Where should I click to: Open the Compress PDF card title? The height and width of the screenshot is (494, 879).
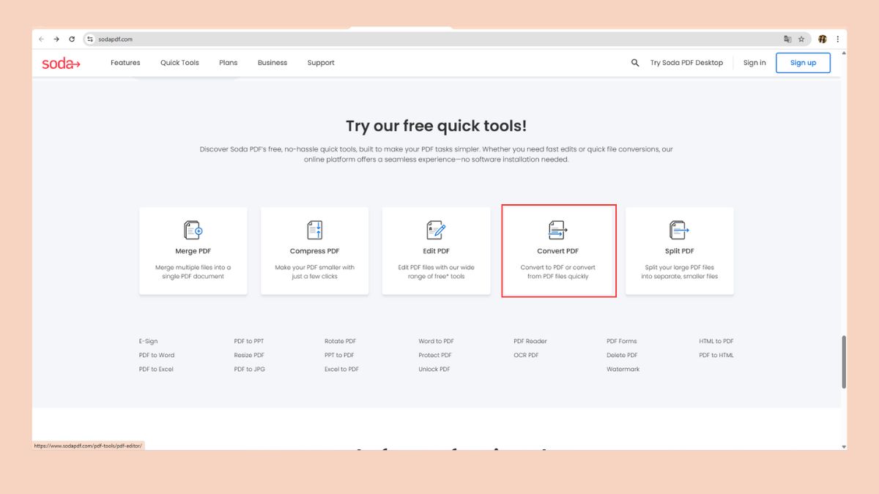tap(315, 251)
